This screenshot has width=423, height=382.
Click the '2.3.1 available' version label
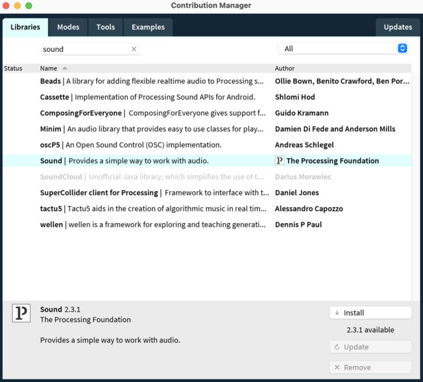pos(370,330)
